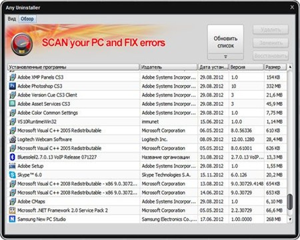
Task: Click publisher Logitech Inc. cell
Action: [155, 139]
